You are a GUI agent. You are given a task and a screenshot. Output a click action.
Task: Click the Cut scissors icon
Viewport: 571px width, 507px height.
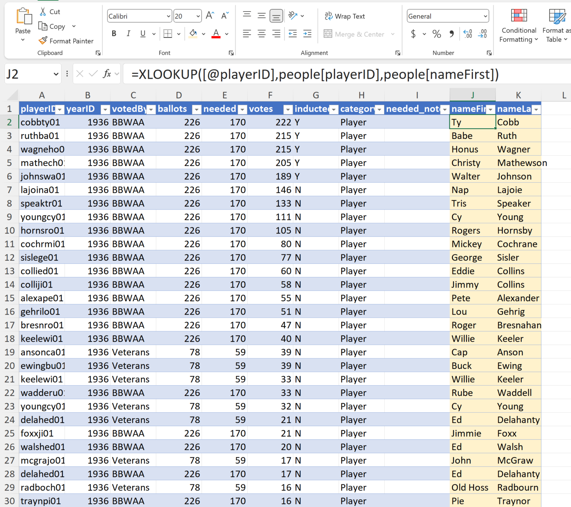click(x=43, y=12)
